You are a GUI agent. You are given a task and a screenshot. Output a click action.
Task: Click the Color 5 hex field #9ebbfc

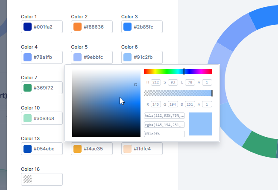(97, 58)
